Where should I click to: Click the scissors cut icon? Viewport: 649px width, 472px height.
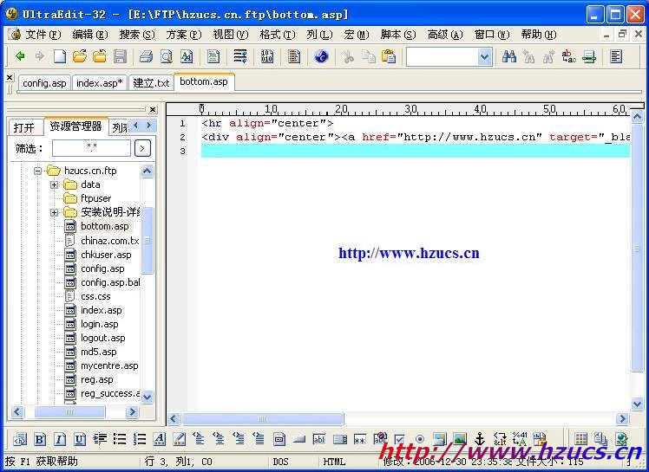349,56
